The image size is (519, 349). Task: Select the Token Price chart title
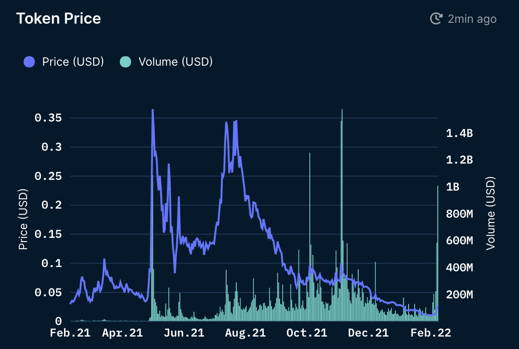pos(58,18)
